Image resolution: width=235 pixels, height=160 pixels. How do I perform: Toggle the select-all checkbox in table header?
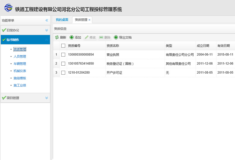tap(63, 46)
